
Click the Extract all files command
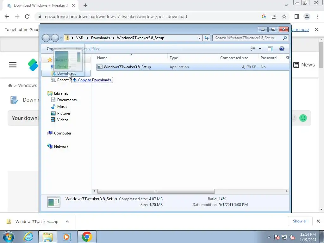tap(87, 49)
